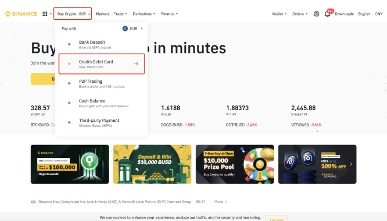
Task: Expand the Finance menu dropdown
Action: click(x=169, y=14)
